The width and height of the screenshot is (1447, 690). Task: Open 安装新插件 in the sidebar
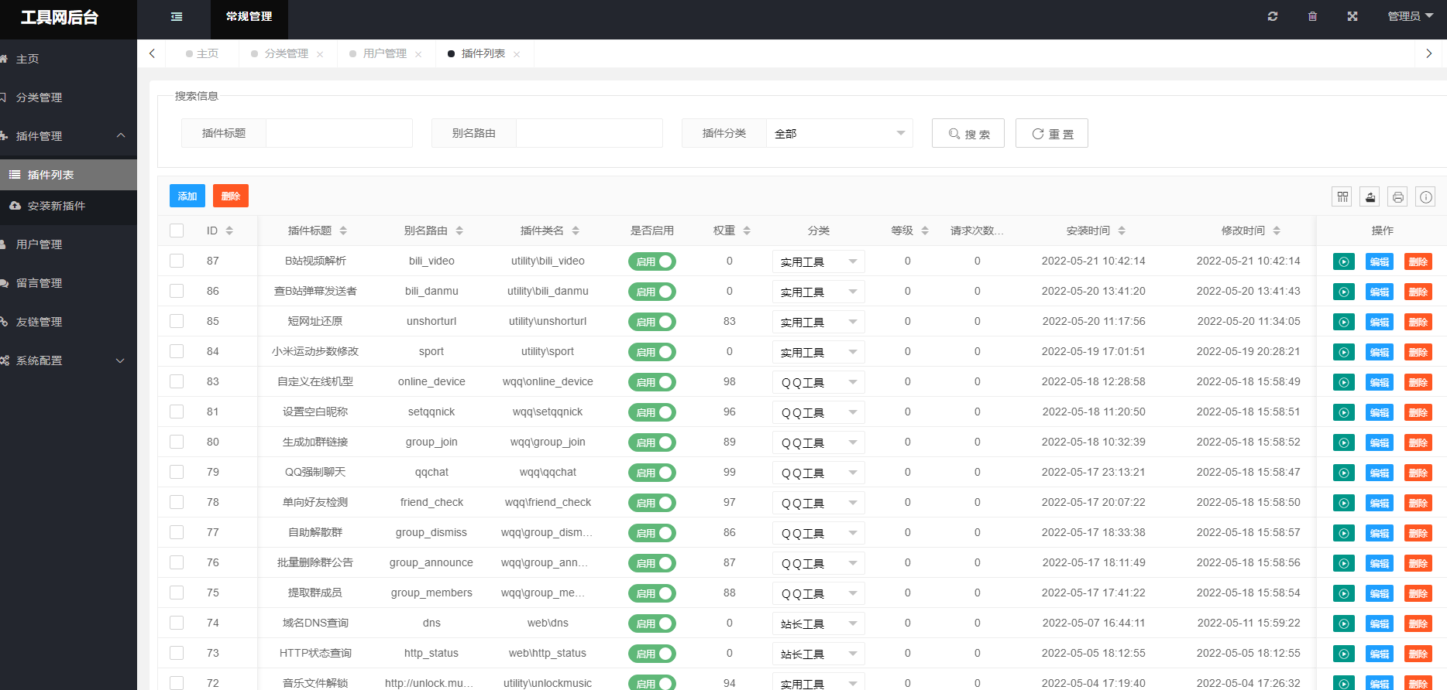tap(57, 206)
